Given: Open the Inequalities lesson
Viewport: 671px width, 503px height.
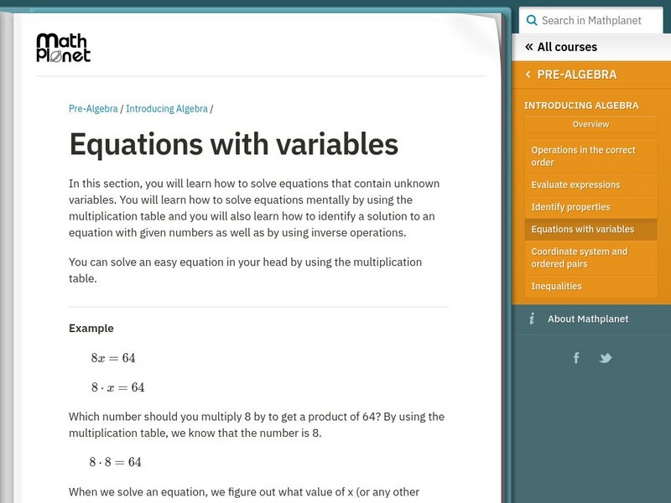Looking at the screenshot, I should coord(556,286).
